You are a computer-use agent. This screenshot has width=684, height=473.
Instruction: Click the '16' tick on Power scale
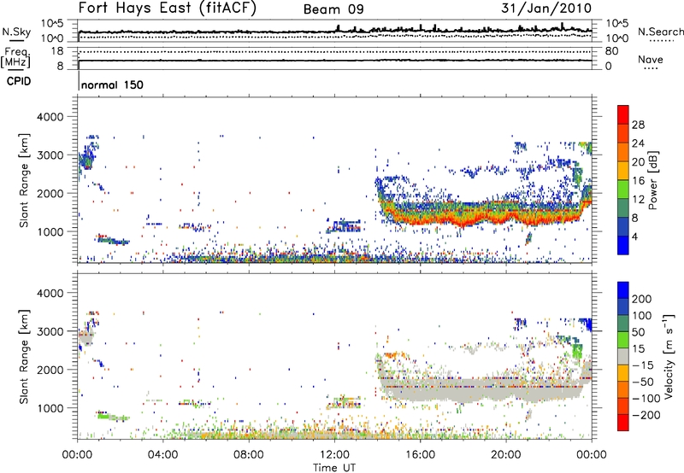[x=638, y=181]
